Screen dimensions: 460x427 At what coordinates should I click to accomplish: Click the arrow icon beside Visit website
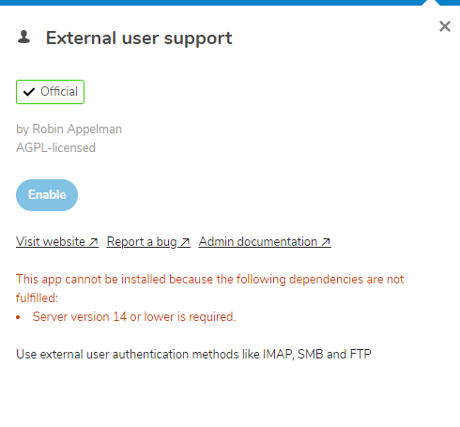93,242
